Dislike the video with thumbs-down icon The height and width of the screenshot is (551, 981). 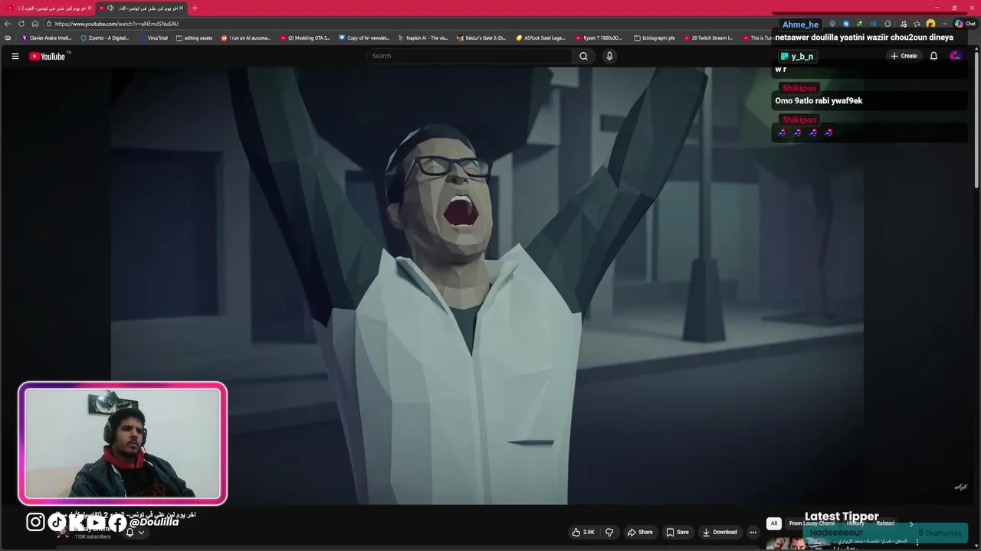[609, 532]
